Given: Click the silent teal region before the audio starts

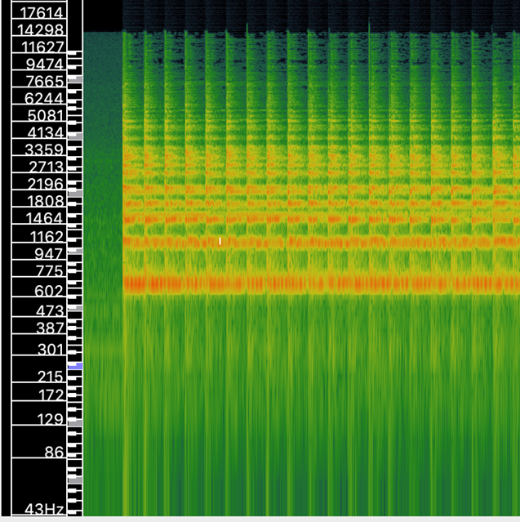Looking at the screenshot, I should pos(102,163).
